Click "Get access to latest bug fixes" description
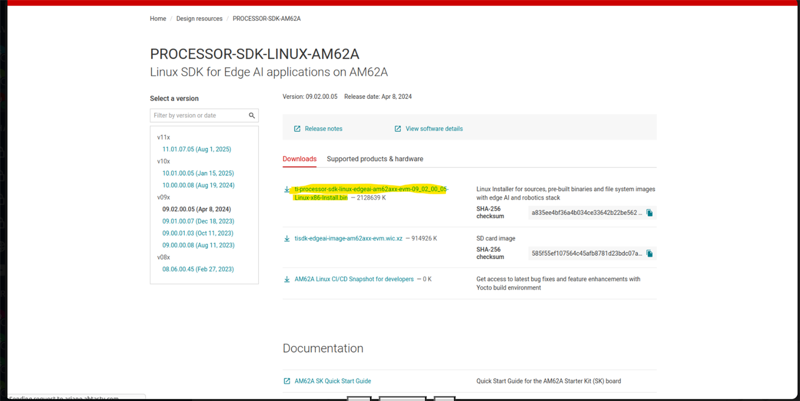Image resolution: width=800 pixels, height=401 pixels. 558,284
